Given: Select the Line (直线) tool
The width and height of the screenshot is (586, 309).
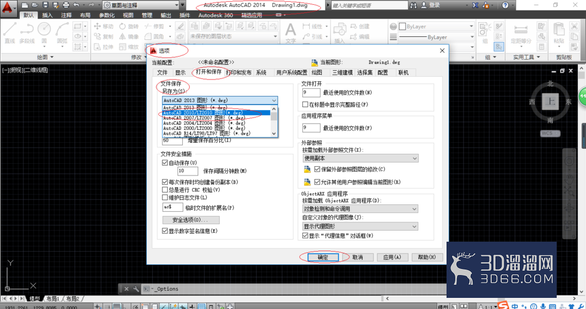Looking at the screenshot, I should (10, 32).
